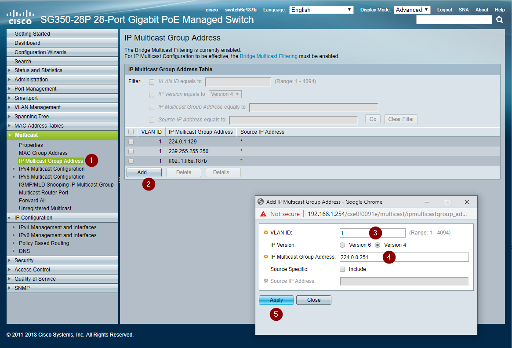Open Multicast Router Port page
512x348 pixels.
coord(44,192)
